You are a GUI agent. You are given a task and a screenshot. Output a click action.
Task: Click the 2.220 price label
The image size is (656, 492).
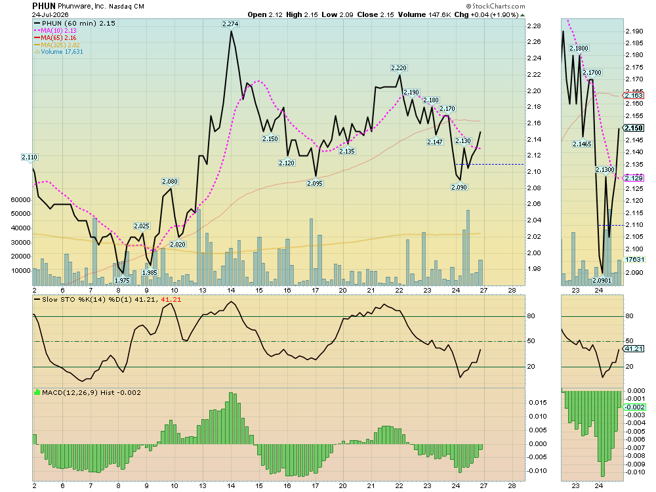pyautogui.click(x=399, y=68)
